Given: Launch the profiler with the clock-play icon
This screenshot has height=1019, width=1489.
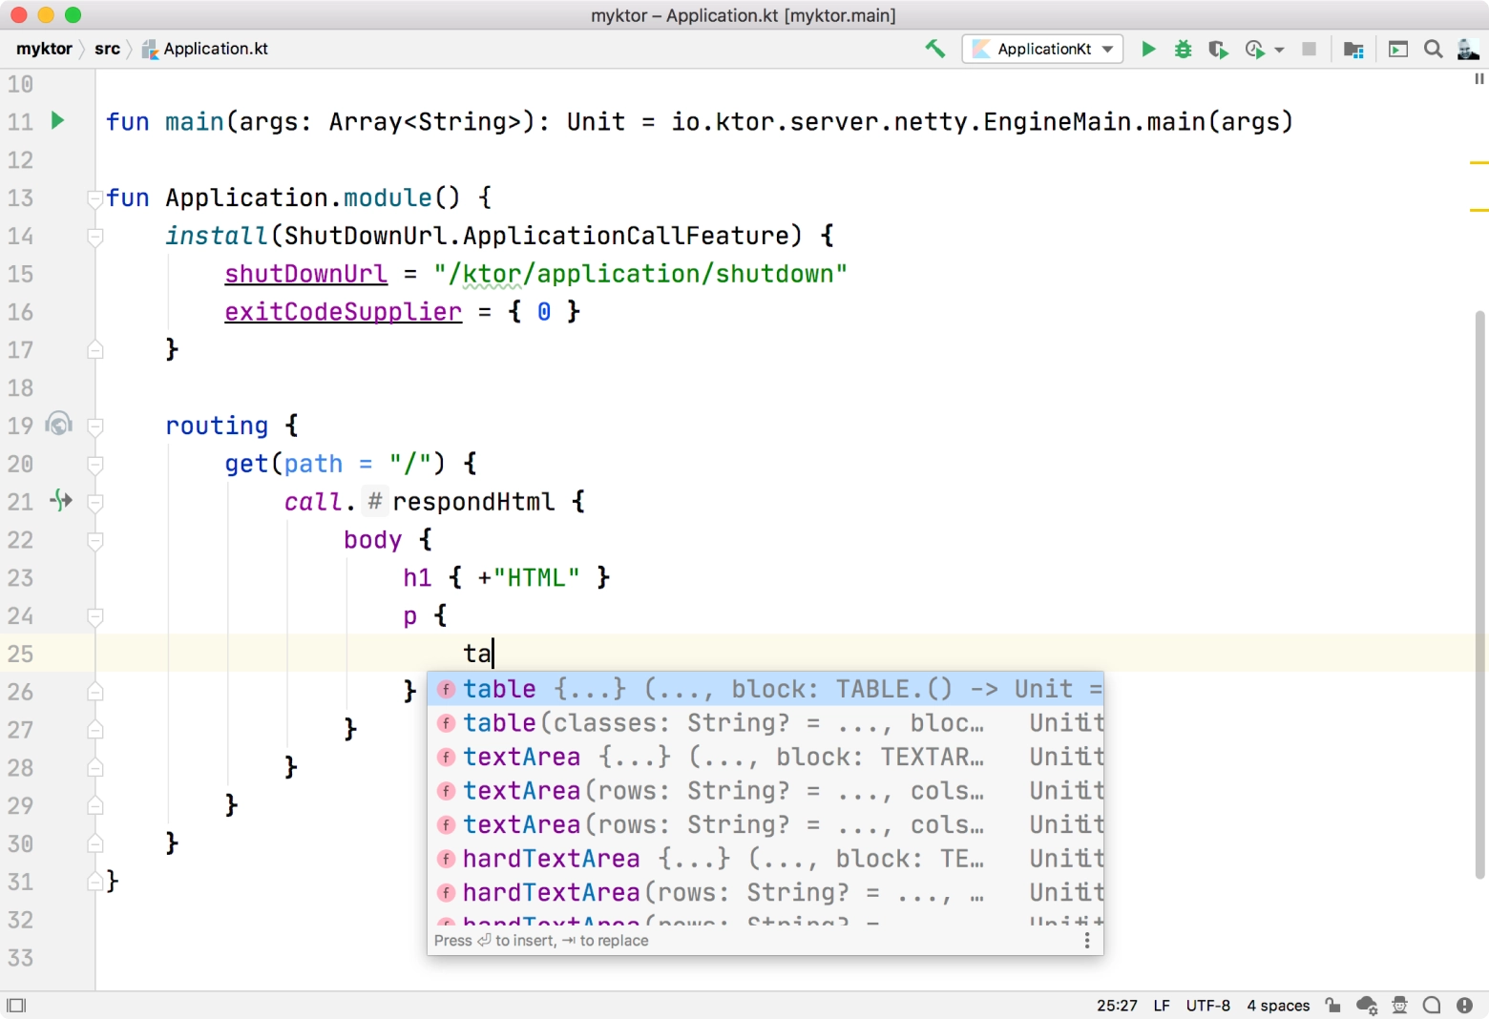Looking at the screenshot, I should tap(1255, 49).
